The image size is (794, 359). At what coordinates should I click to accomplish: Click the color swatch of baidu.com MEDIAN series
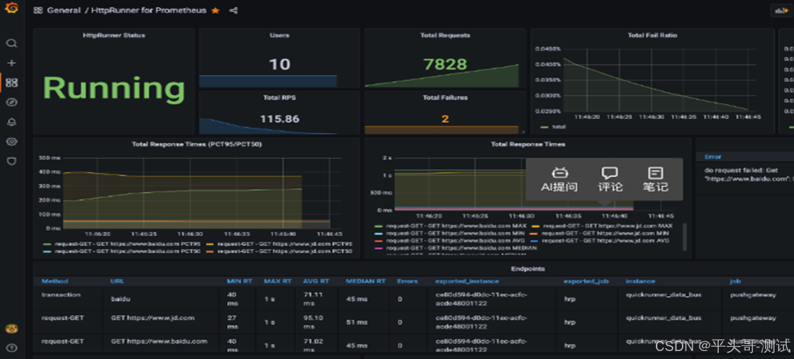point(378,248)
